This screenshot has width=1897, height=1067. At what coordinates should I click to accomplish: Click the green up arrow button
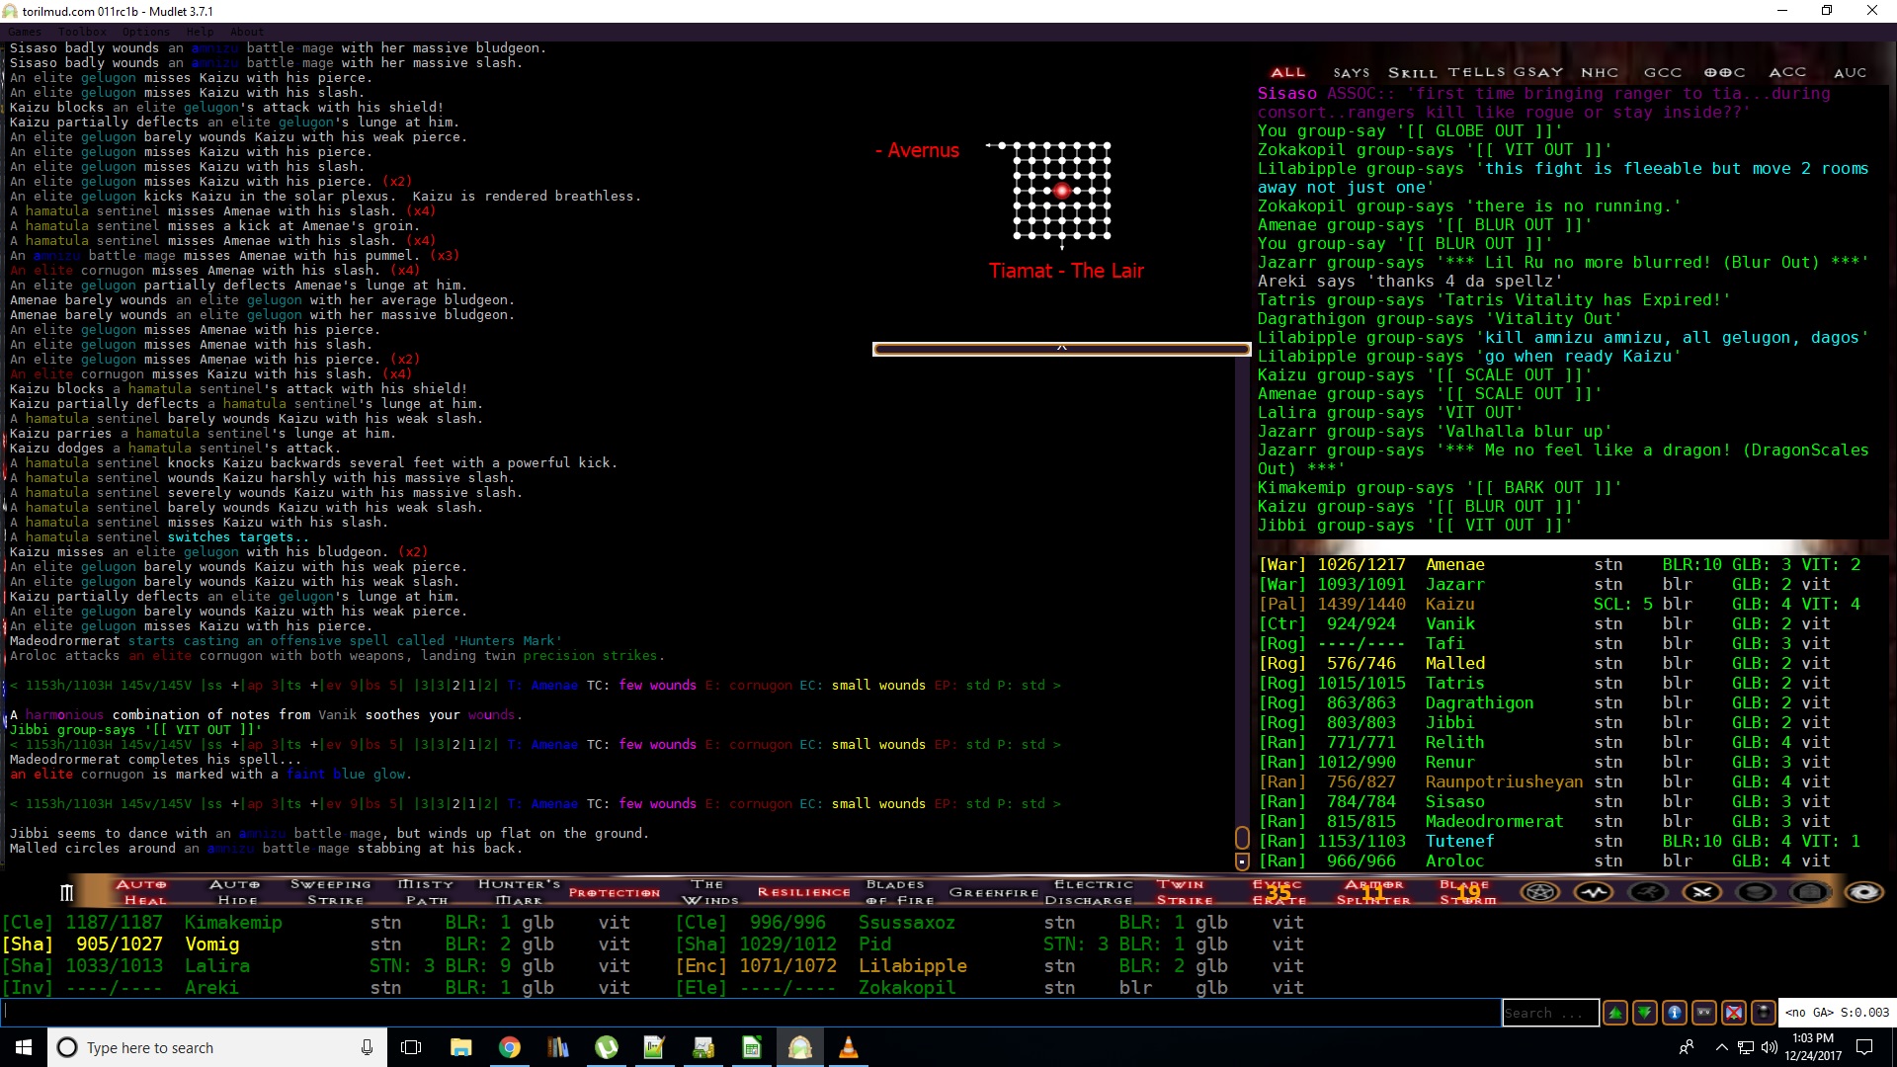1615,1013
